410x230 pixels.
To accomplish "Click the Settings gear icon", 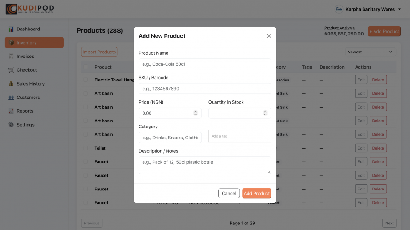I will coord(11,125).
